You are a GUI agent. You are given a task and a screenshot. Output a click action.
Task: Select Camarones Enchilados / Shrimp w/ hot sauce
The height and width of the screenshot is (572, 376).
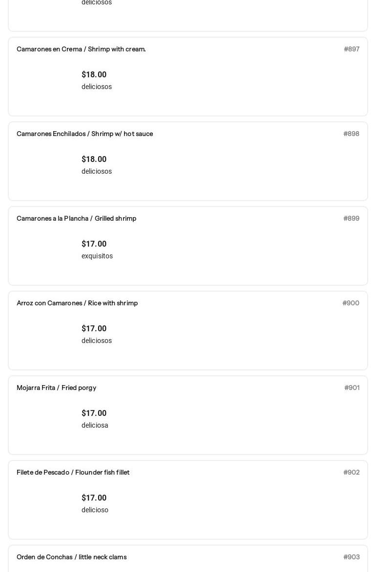coord(84,134)
